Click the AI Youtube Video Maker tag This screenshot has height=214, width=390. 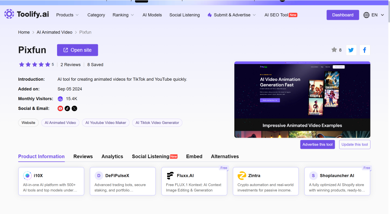tap(106, 122)
